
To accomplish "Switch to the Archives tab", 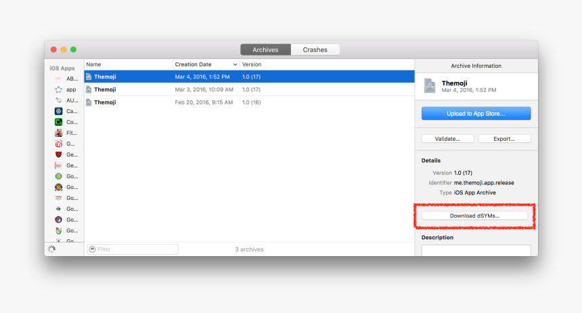I will (x=265, y=49).
